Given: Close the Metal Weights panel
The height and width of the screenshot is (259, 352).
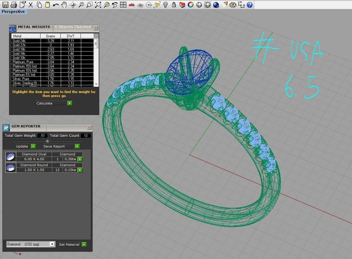Looking at the screenshot, I should pos(96,28).
